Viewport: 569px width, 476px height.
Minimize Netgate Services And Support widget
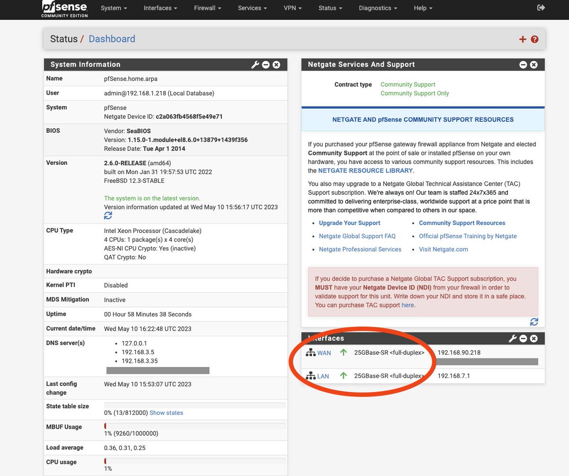pyautogui.click(x=523, y=65)
